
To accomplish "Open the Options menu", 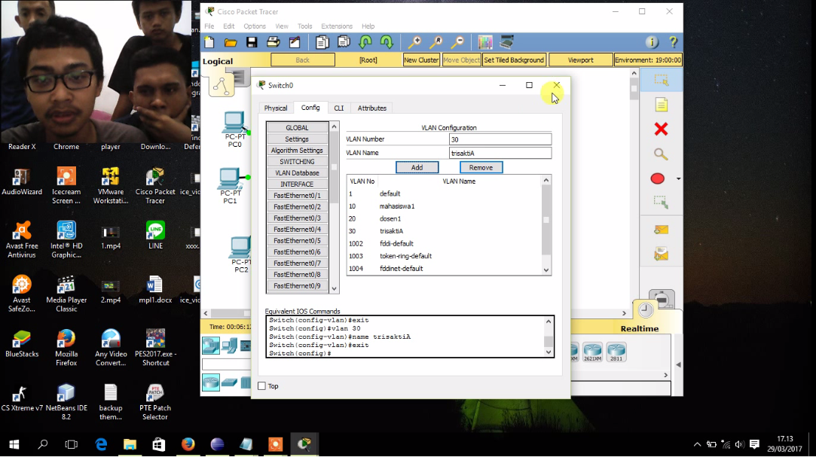I will (x=255, y=26).
